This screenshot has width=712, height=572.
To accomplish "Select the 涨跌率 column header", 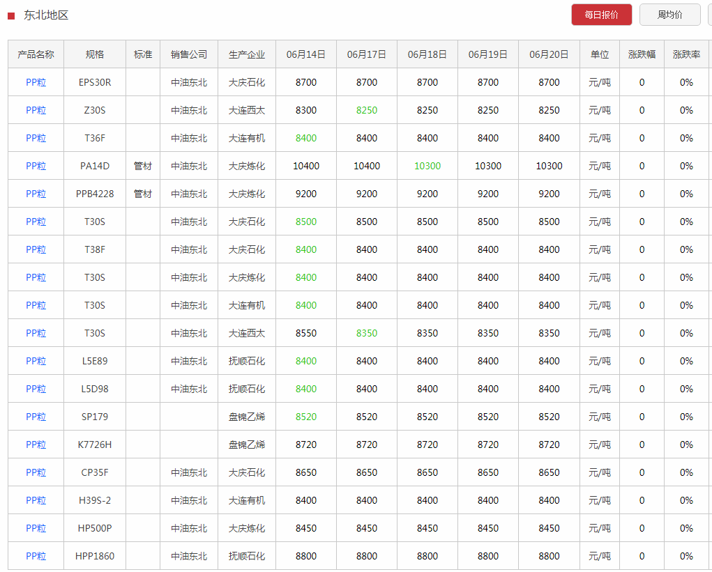I will point(687,54).
